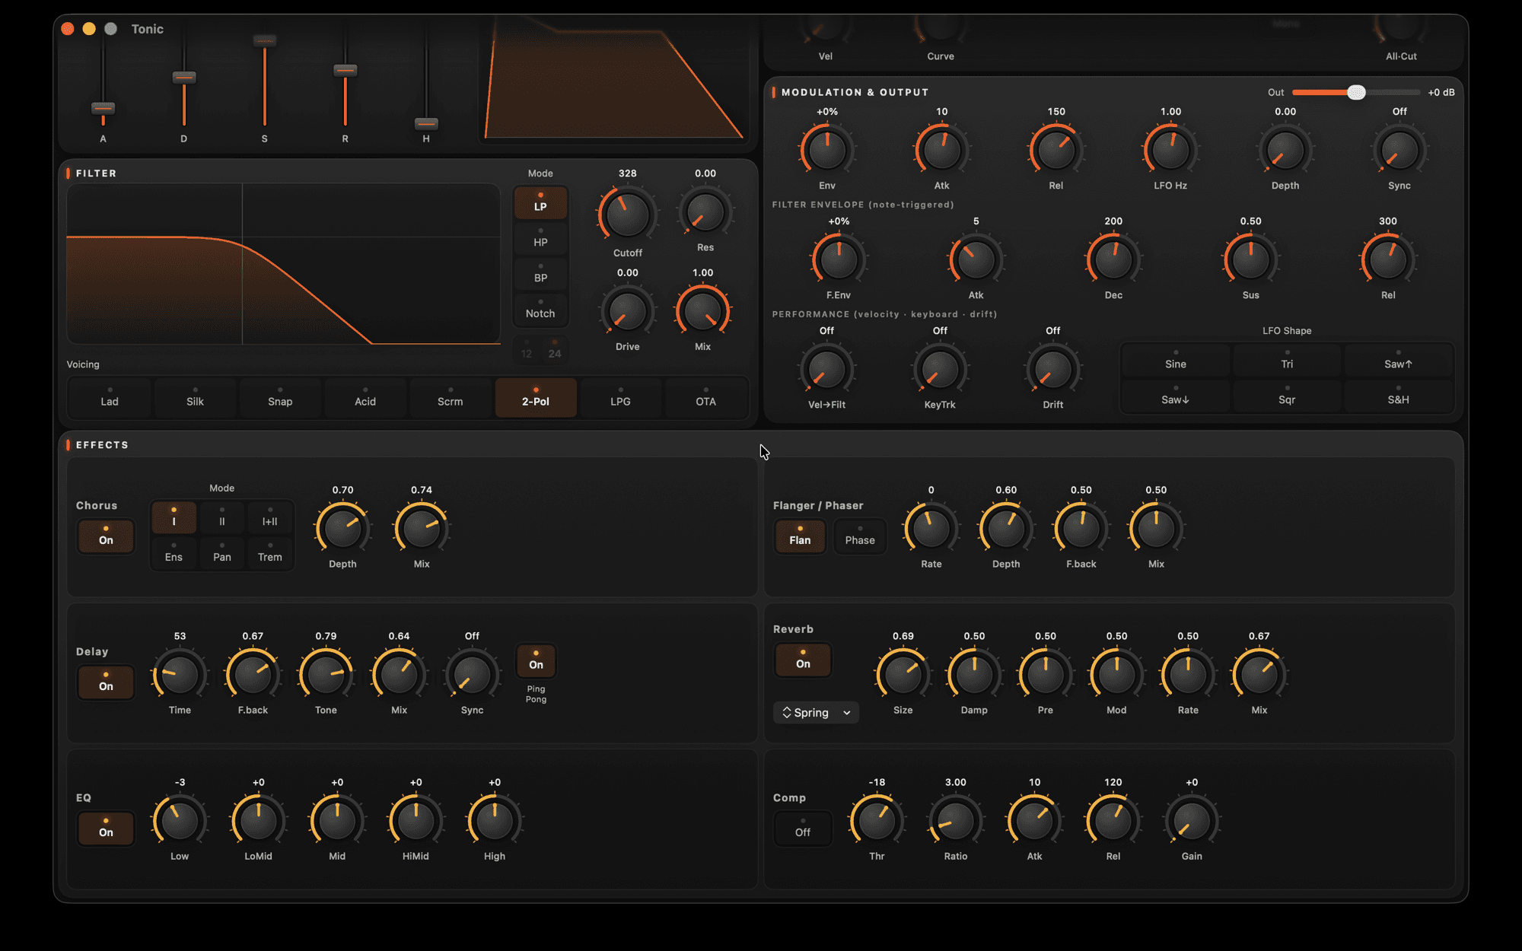Toggle the Chorus On switch
This screenshot has height=951, width=1522.
pos(106,536)
